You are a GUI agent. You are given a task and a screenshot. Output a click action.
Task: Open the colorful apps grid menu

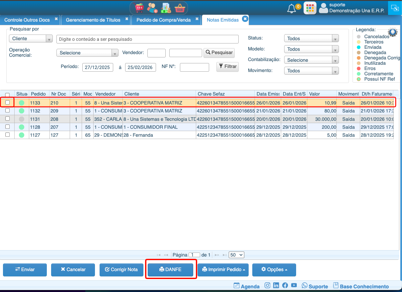click(x=310, y=8)
